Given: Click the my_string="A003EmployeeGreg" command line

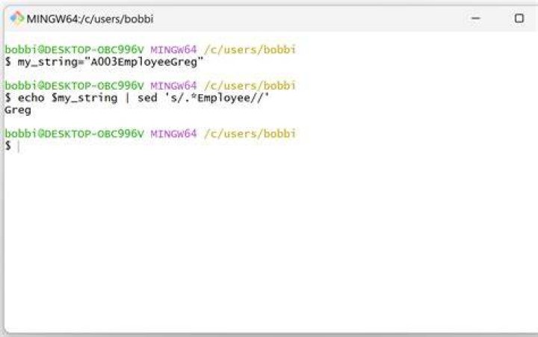Looking at the screenshot, I should tap(105, 62).
